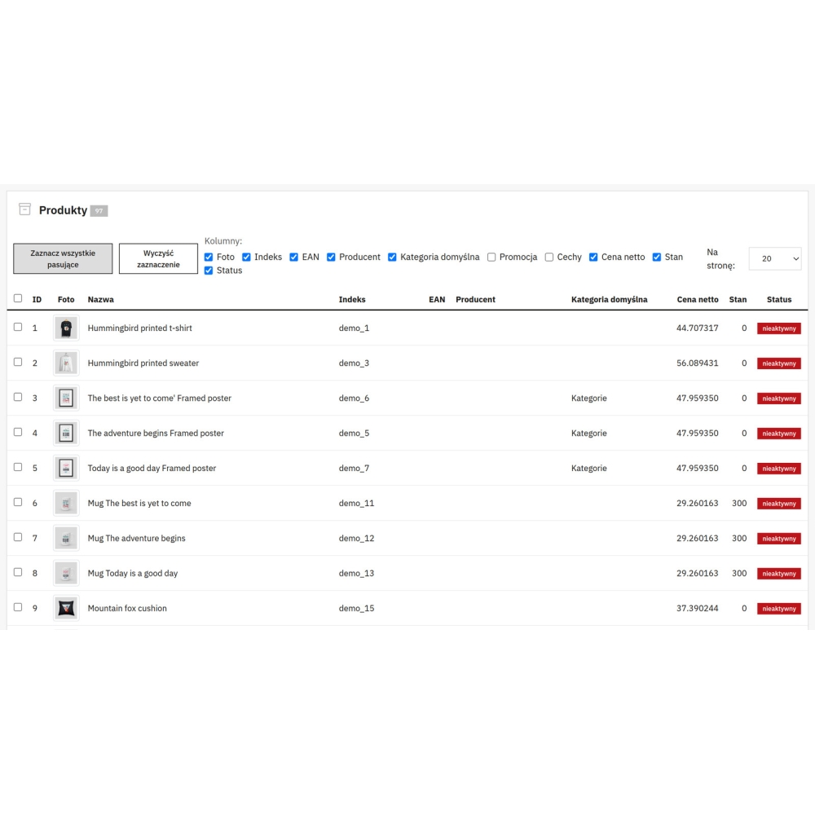The height and width of the screenshot is (815, 815).
Task: Click the product name 'Mountain fox cushion'
Action: [127, 608]
